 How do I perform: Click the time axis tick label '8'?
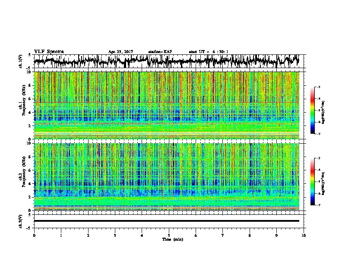pos(250,236)
